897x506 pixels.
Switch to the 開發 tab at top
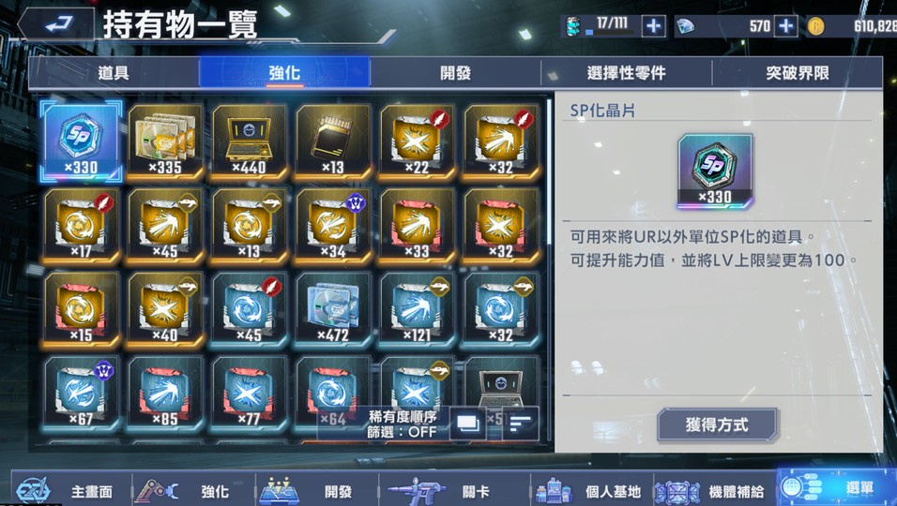[x=455, y=73]
